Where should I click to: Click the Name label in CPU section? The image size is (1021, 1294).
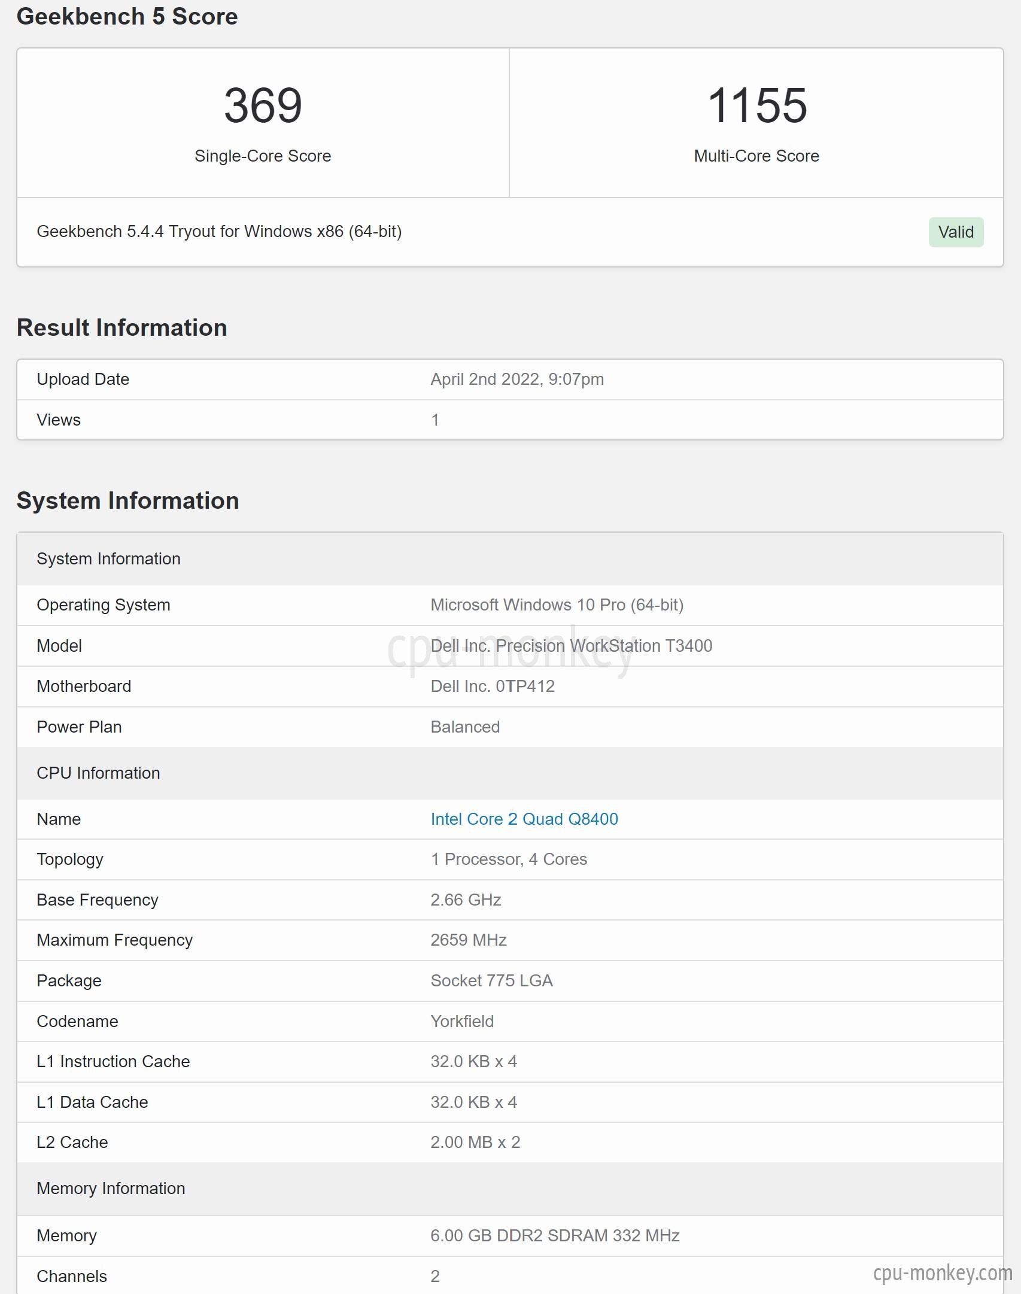point(59,819)
